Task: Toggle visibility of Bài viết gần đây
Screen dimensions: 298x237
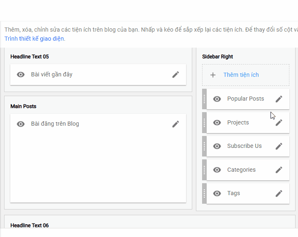Action: pos(21,74)
